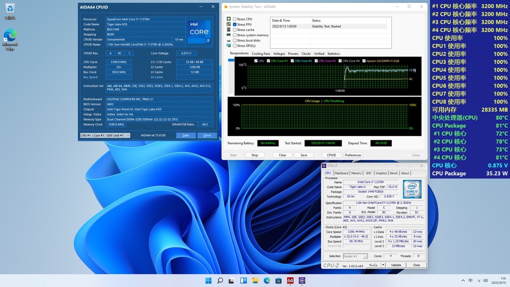510x287 pixels.
Task: Switch to AIDA64 via taskbar icon
Action: pyautogui.click(x=290, y=281)
